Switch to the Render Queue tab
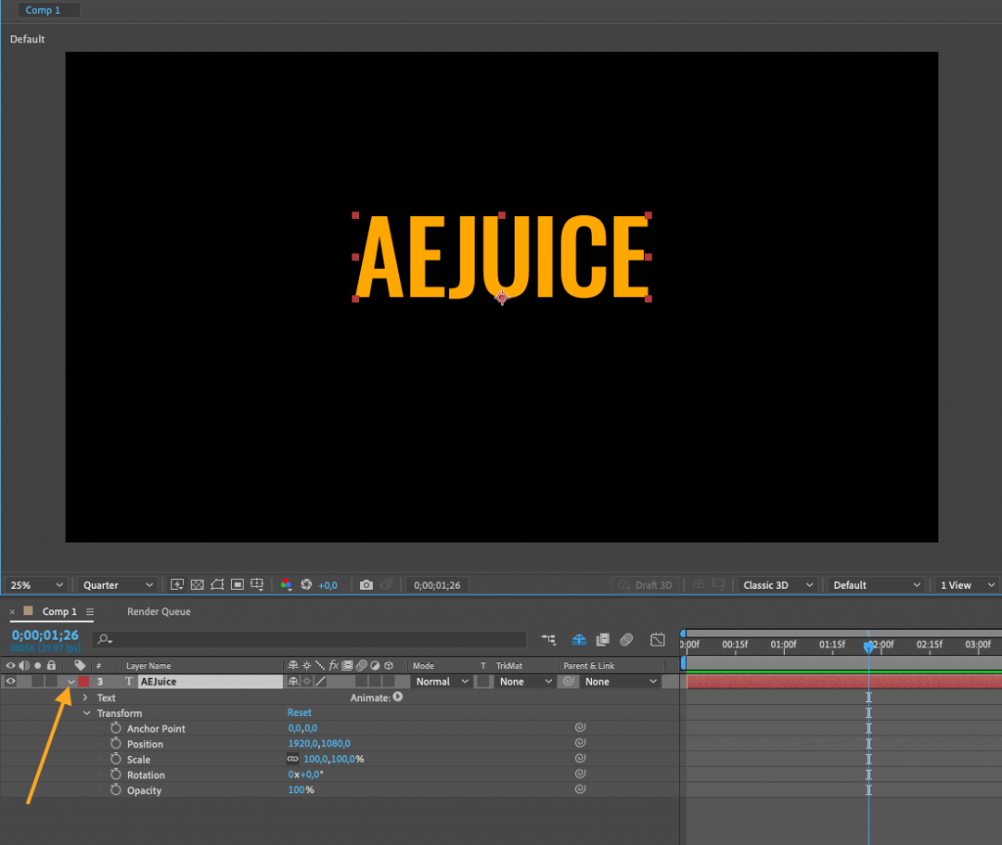This screenshot has height=845, width=1002. click(x=158, y=610)
